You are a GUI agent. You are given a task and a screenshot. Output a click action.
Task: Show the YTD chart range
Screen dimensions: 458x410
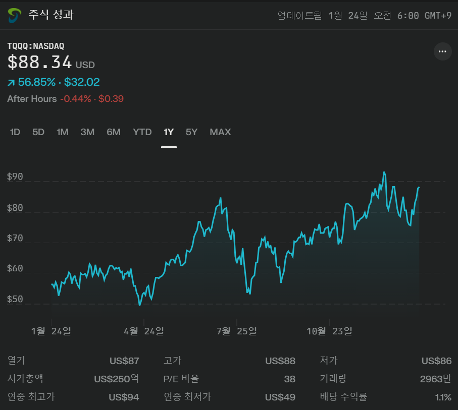(x=142, y=132)
